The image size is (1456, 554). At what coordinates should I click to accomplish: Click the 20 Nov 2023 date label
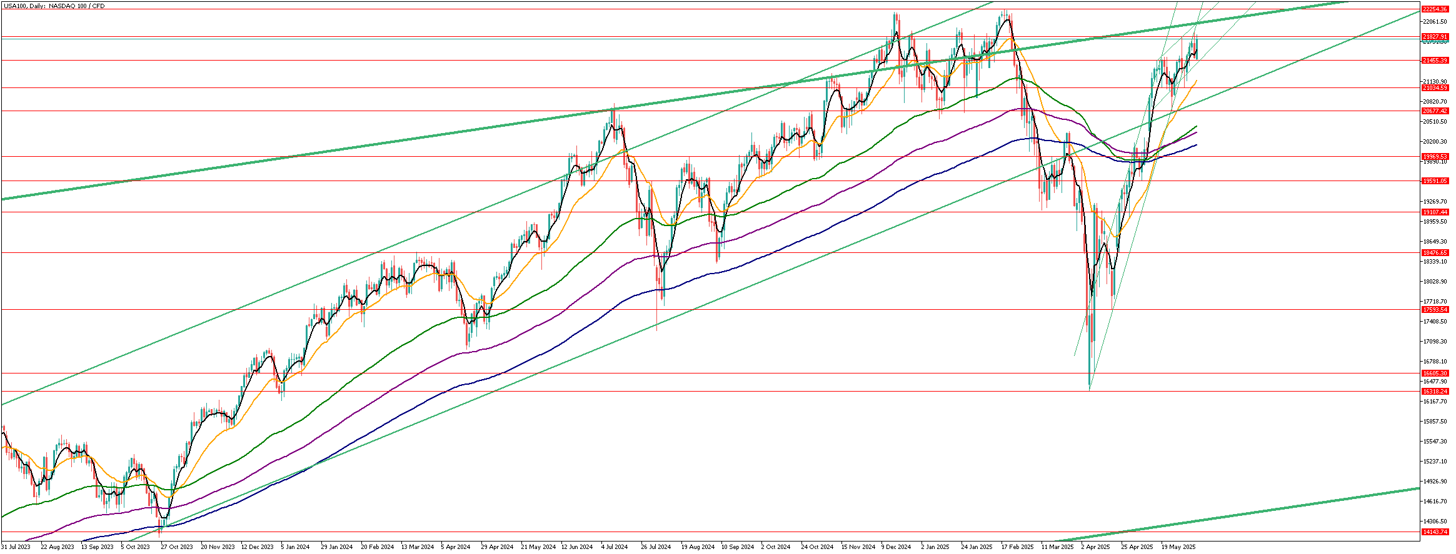218,547
